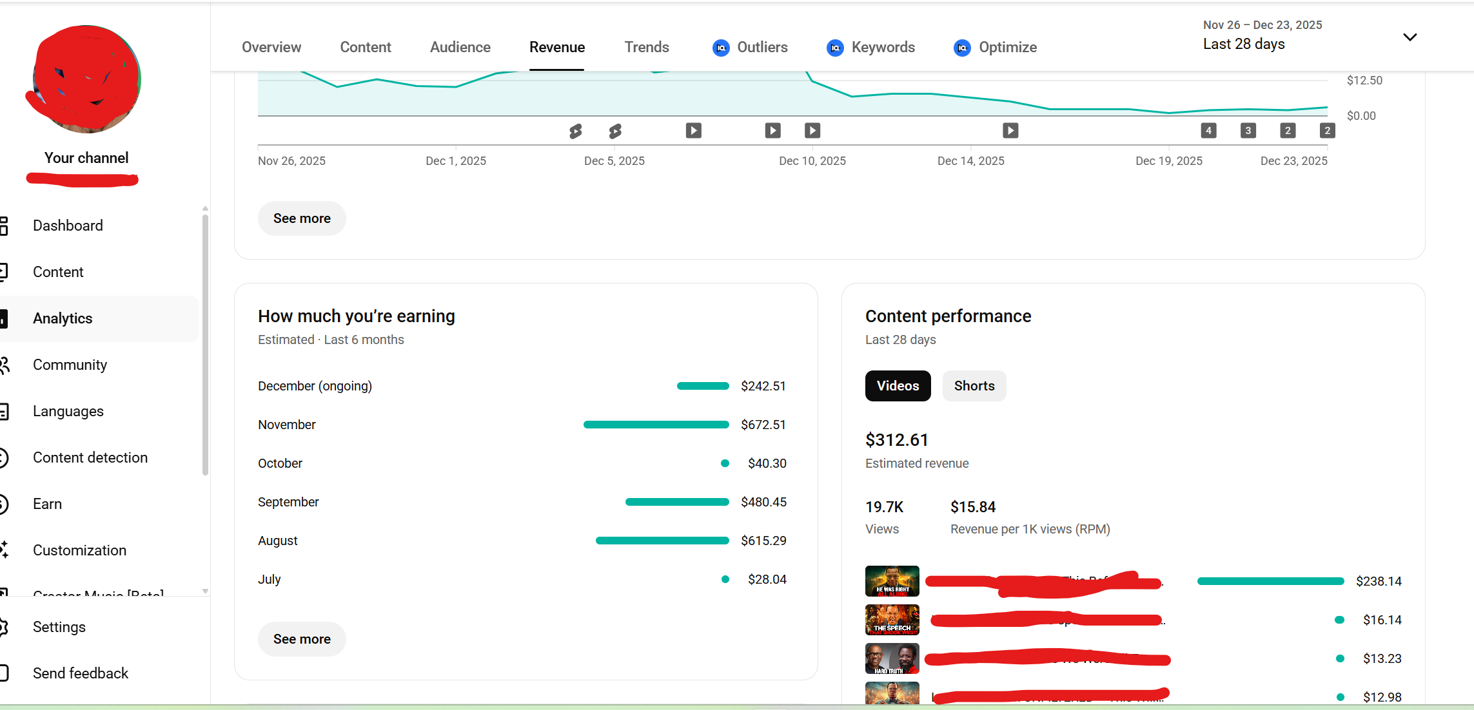
Task: Select the Videos toggle in Content performance
Action: 898,386
